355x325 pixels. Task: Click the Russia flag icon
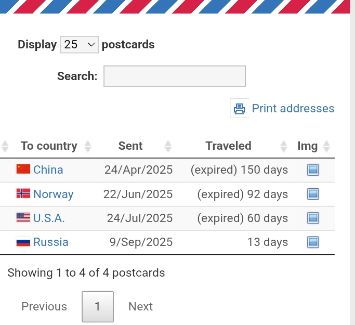(23, 242)
